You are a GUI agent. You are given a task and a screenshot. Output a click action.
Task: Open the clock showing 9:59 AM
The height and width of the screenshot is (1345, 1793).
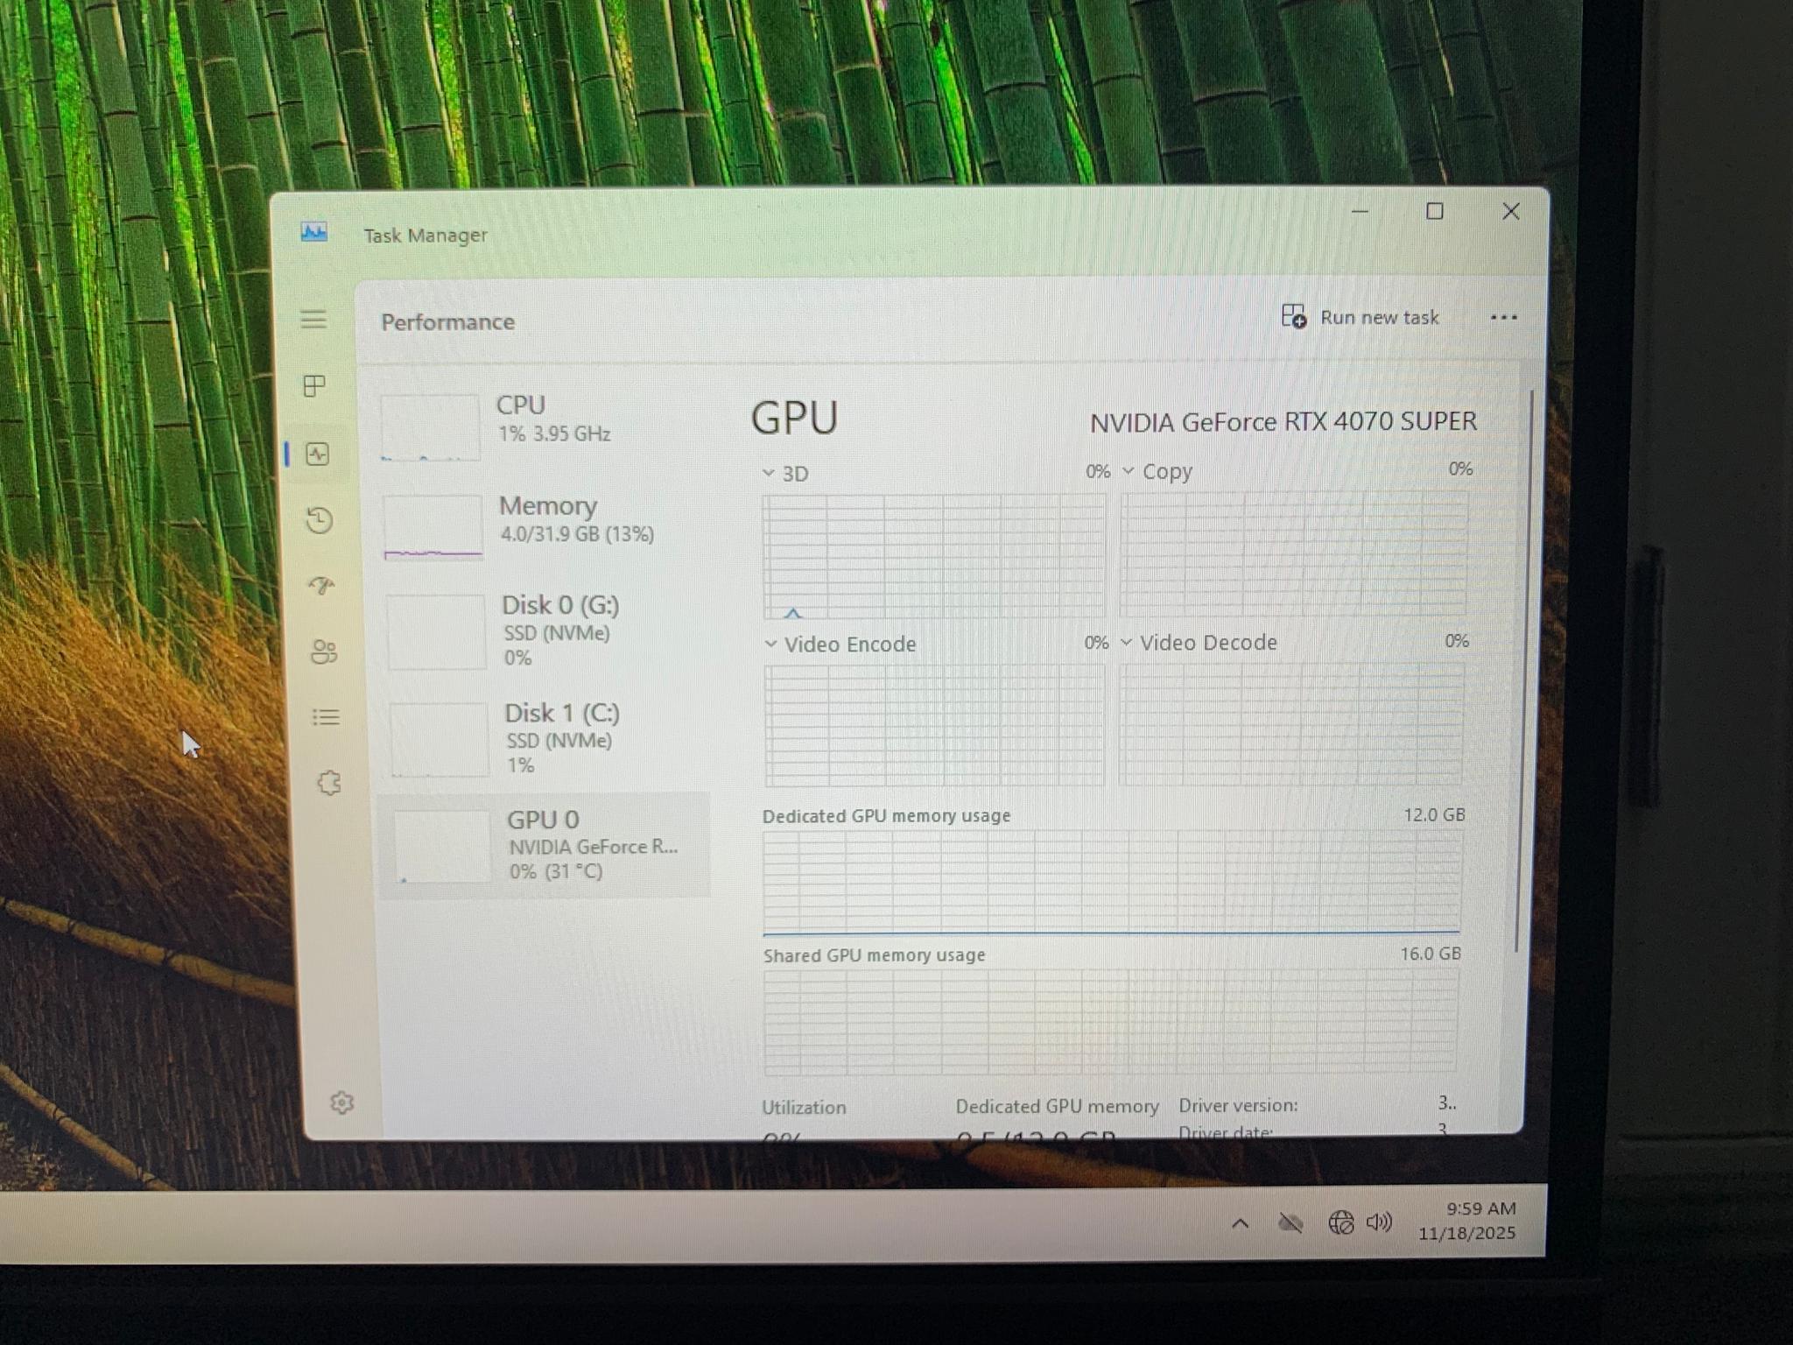click(1468, 1221)
